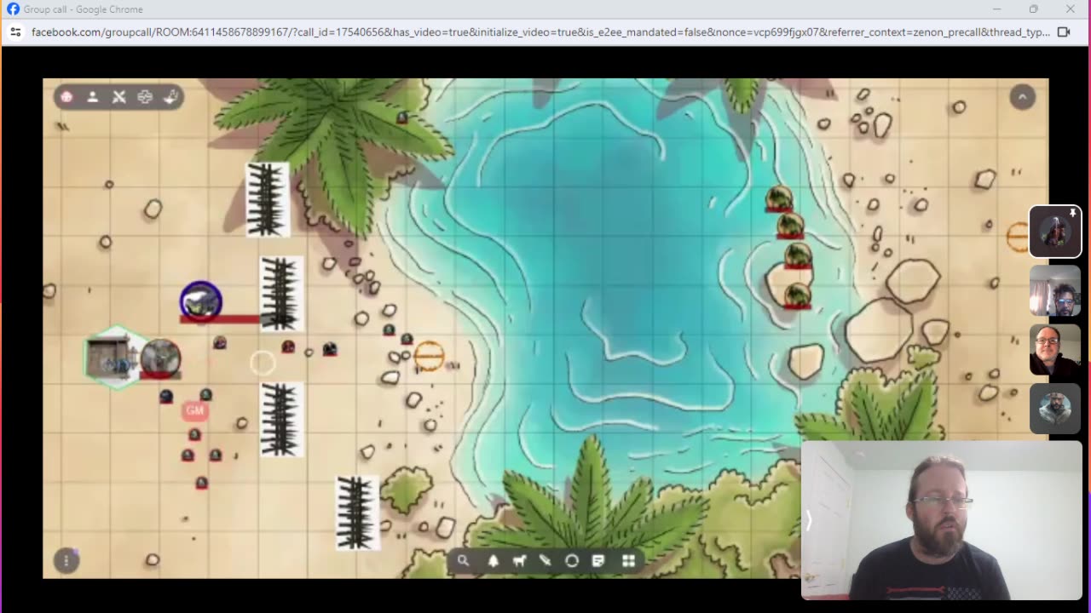Select the horse creature icon in bottom toolbar
This screenshot has width=1091, height=613.
tap(519, 561)
